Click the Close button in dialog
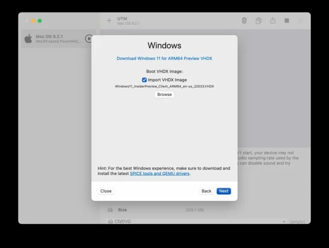Image resolution: width=329 pixels, height=248 pixels. [x=106, y=191]
